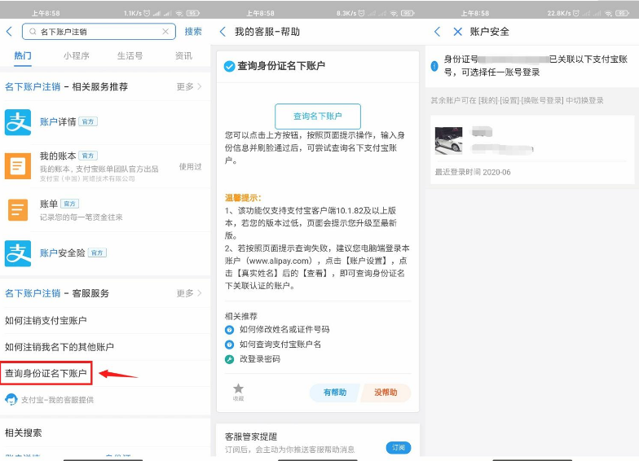Viewport: 639px width, 461px height.
Task: Tap the blue checkmark beside 查询身份证名下账户
Action: [x=230, y=66]
